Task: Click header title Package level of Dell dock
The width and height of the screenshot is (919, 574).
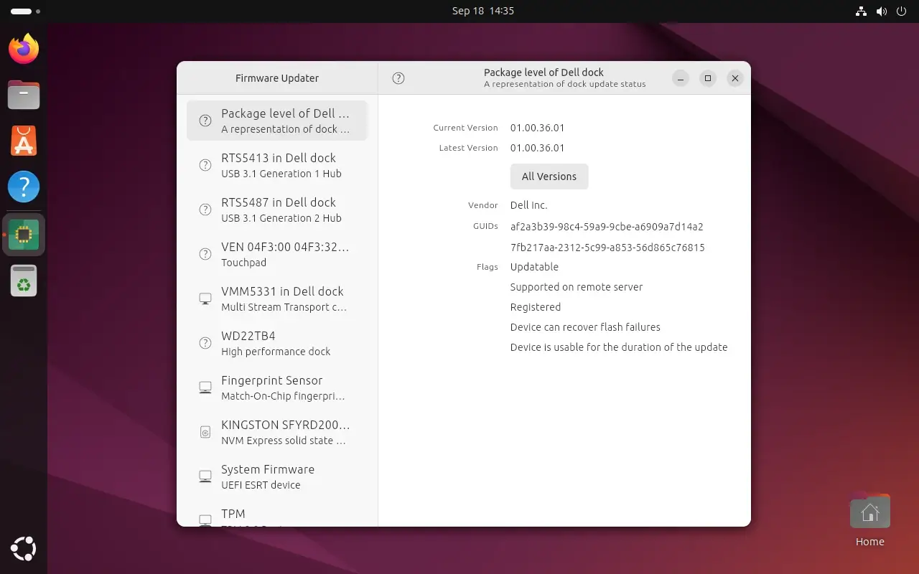Action: point(544,72)
